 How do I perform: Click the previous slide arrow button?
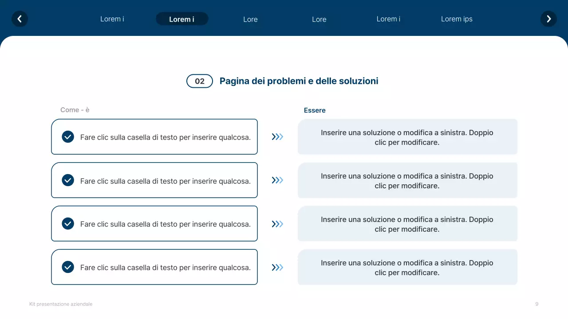(20, 19)
